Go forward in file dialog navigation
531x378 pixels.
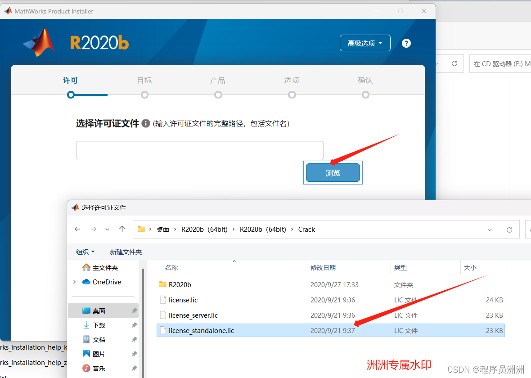point(94,229)
